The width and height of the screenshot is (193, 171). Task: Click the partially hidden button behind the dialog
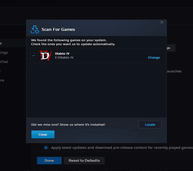pyautogui.click(x=171, y=48)
